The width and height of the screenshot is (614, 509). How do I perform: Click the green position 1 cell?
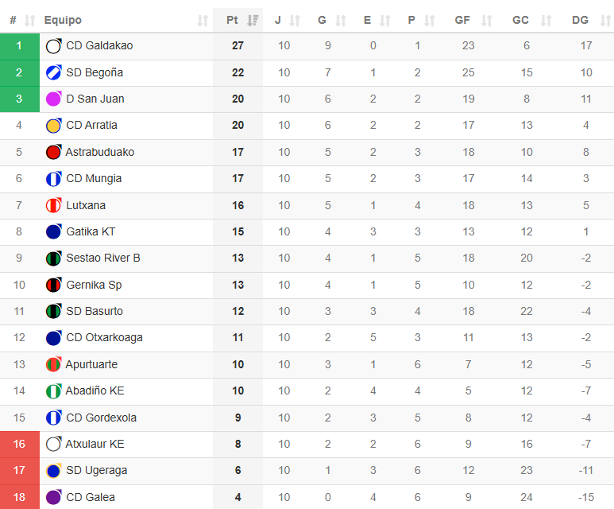[19, 46]
